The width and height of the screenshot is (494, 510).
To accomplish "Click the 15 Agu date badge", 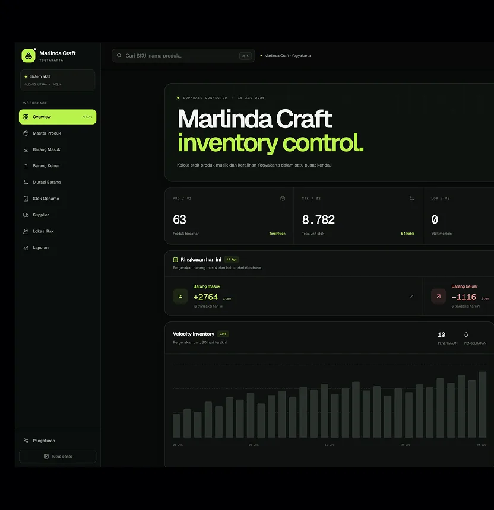I will tap(232, 260).
